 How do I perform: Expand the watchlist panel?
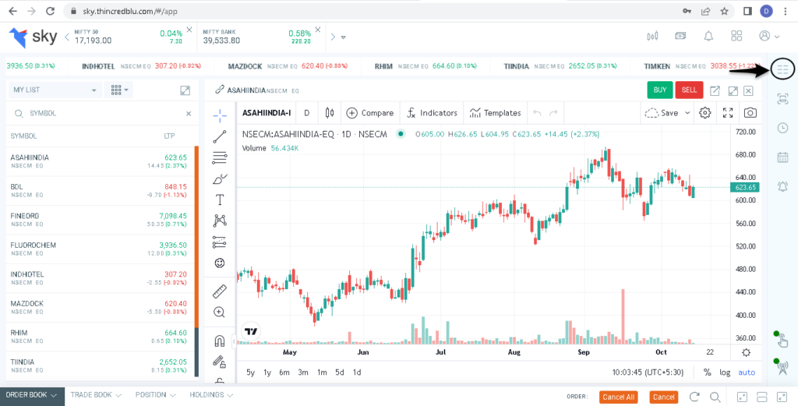(x=185, y=90)
